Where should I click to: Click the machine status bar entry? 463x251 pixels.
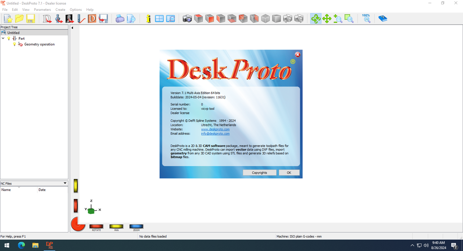tap(299, 236)
